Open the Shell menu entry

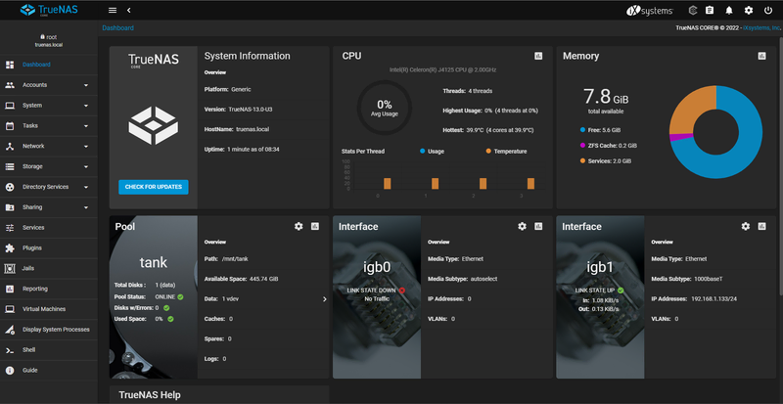(49, 350)
